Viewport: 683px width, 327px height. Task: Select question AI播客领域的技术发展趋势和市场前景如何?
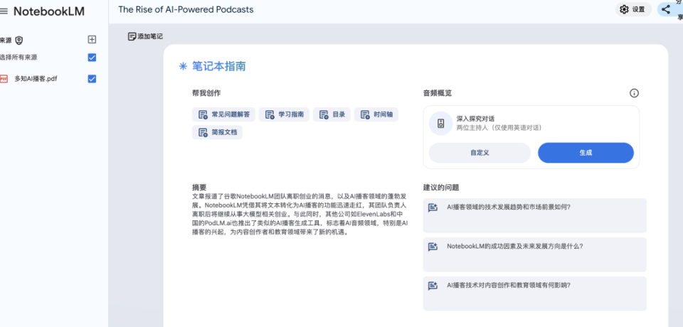click(534, 215)
